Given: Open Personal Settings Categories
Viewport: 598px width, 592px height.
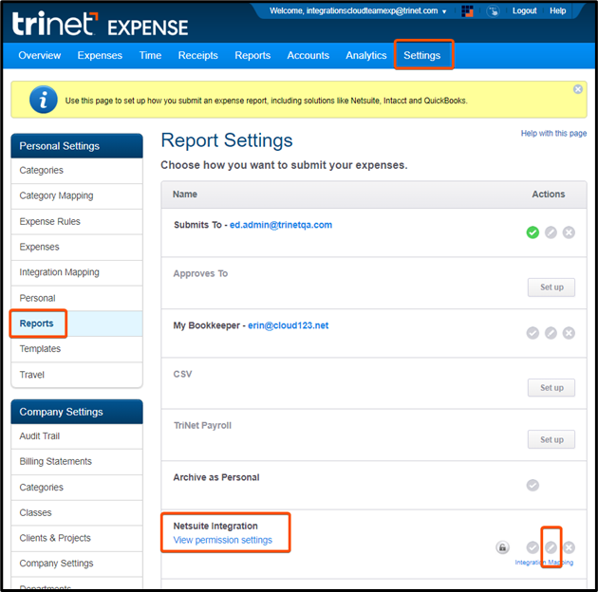Looking at the screenshot, I should 77,171.
